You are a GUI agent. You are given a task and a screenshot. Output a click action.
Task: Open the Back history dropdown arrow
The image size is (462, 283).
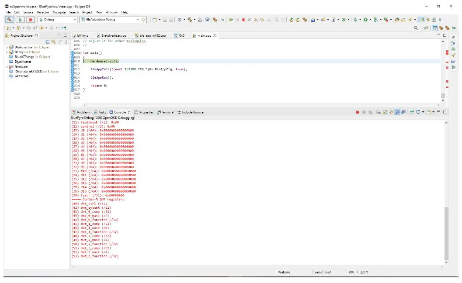click(x=46, y=28)
